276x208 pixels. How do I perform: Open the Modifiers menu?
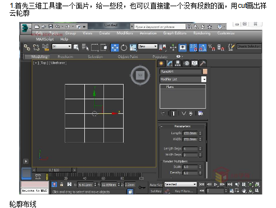[125, 33]
